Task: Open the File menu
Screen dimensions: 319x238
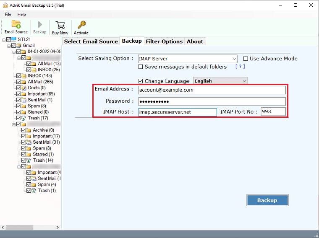Action: [8, 14]
